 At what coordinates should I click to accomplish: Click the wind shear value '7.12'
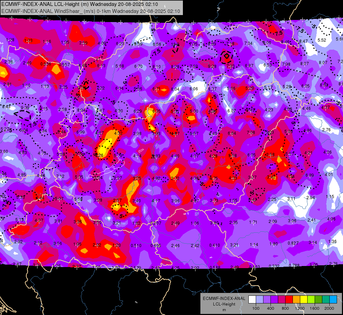(x=60, y=176)
